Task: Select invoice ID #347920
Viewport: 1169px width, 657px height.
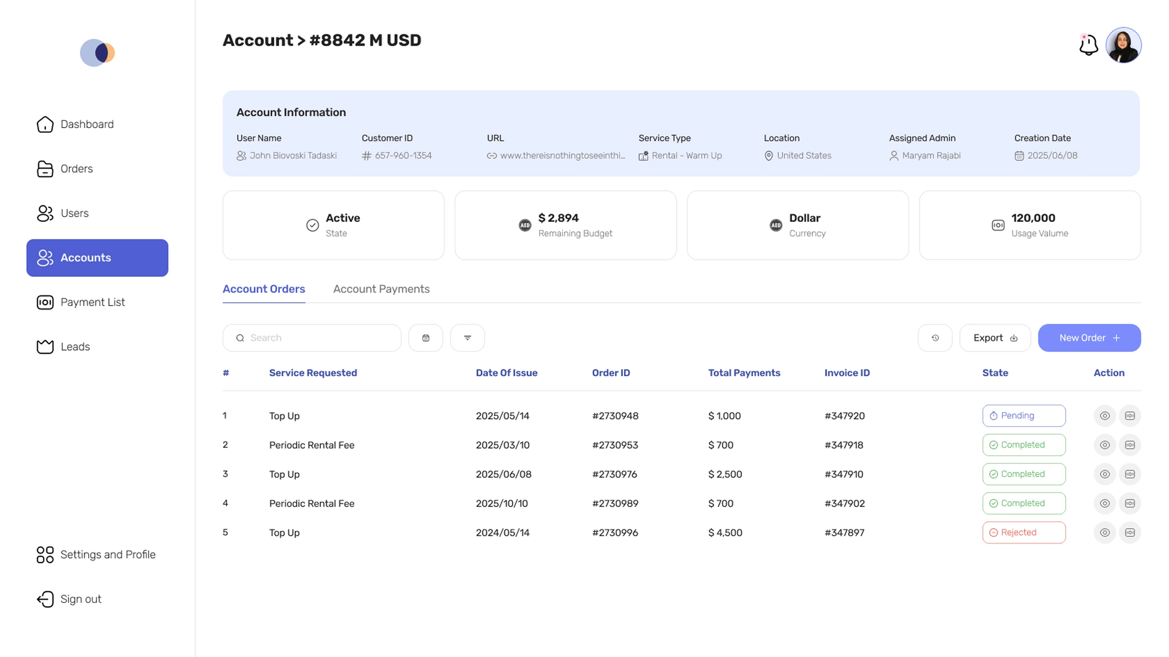Action: (x=845, y=416)
